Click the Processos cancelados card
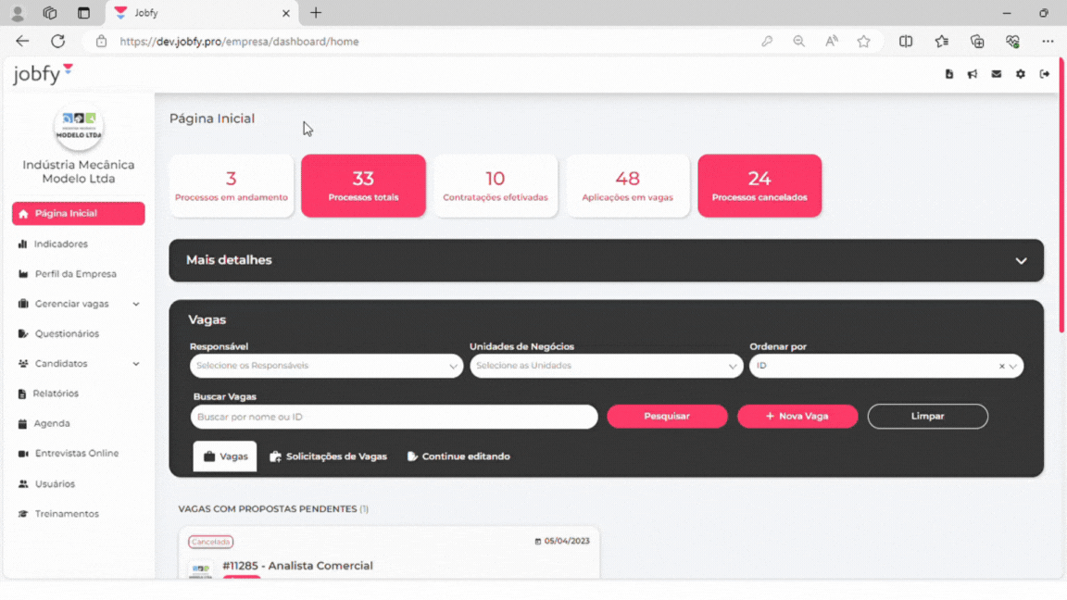This screenshot has height=600, width=1067. tap(759, 186)
